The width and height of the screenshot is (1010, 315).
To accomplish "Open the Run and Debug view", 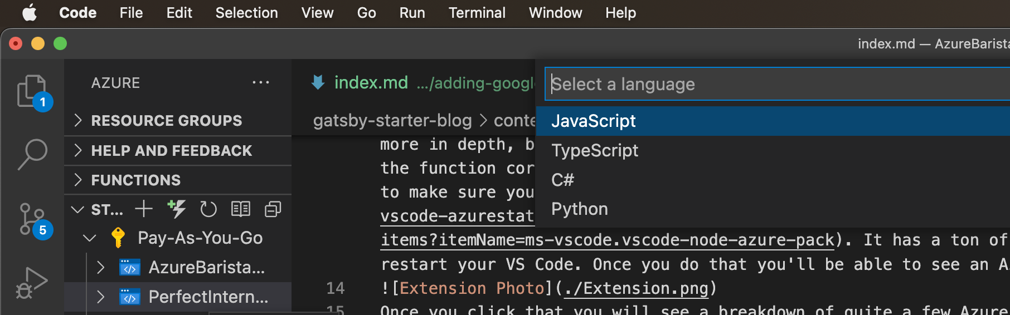I will coord(31,283).
